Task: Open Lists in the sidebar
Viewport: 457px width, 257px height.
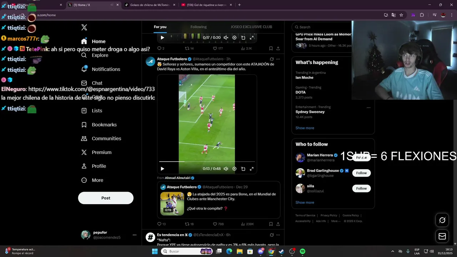Action: [92, 111]
